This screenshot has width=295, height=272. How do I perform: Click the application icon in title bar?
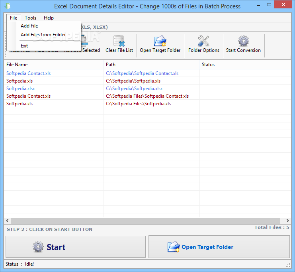pyautogui.click(x=8, y=6)
